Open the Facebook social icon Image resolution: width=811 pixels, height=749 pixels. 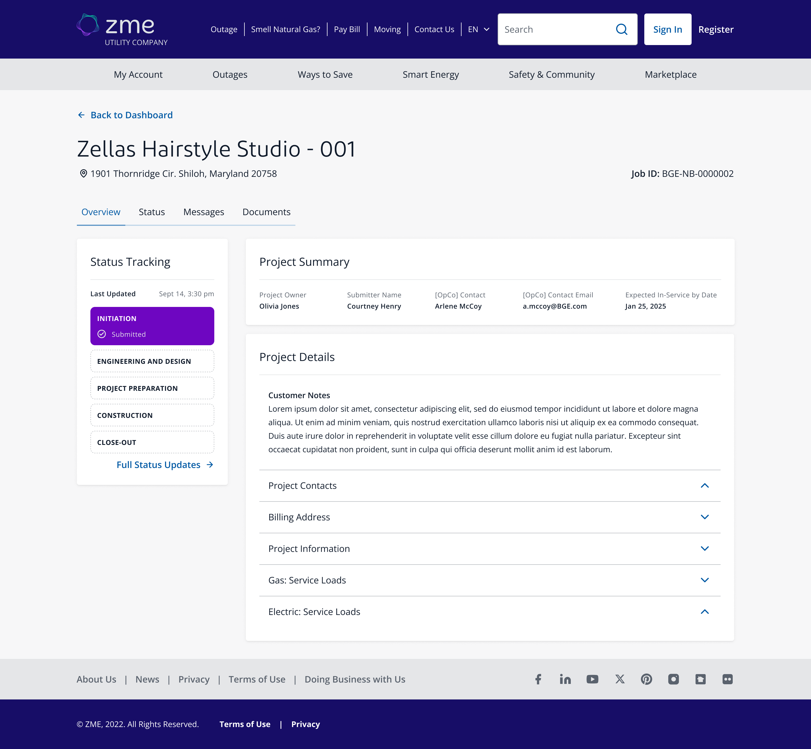[538, 679]
